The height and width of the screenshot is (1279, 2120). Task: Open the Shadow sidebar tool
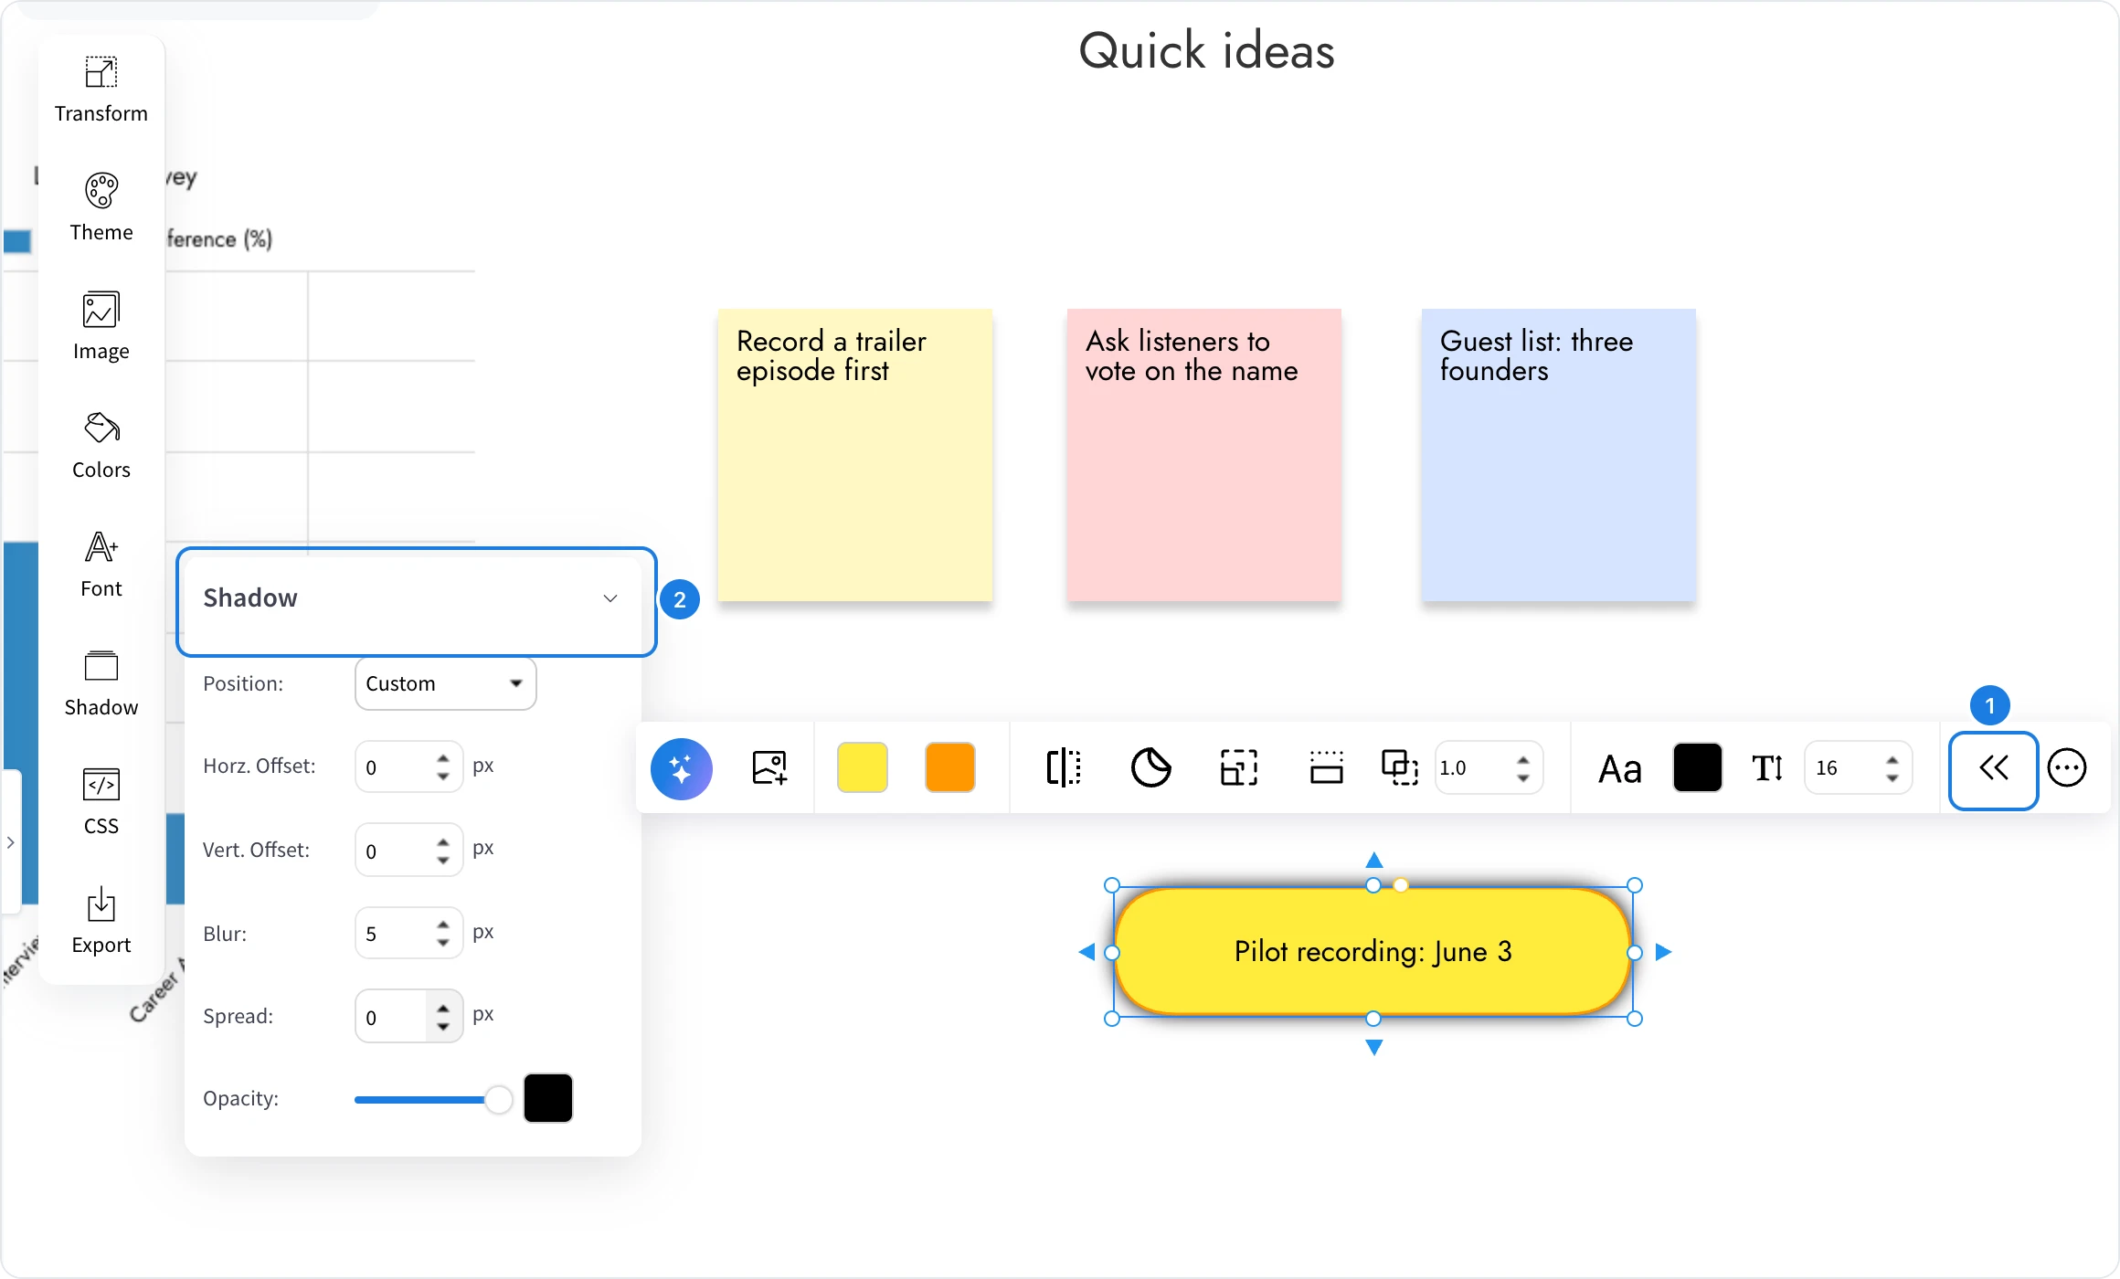(x=101, y=682)
